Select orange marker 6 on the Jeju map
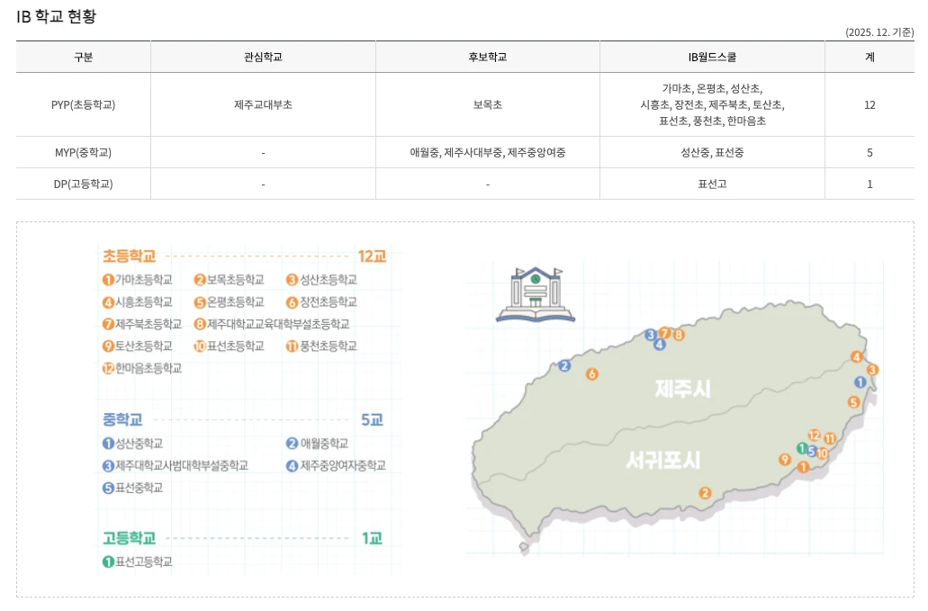Screen dimensions: 928x611 tap(591, 374)
